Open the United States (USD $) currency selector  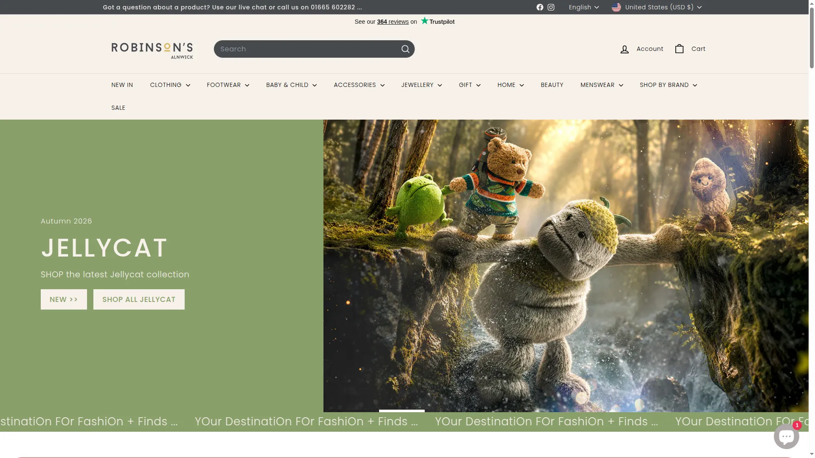tap(657, 7)
